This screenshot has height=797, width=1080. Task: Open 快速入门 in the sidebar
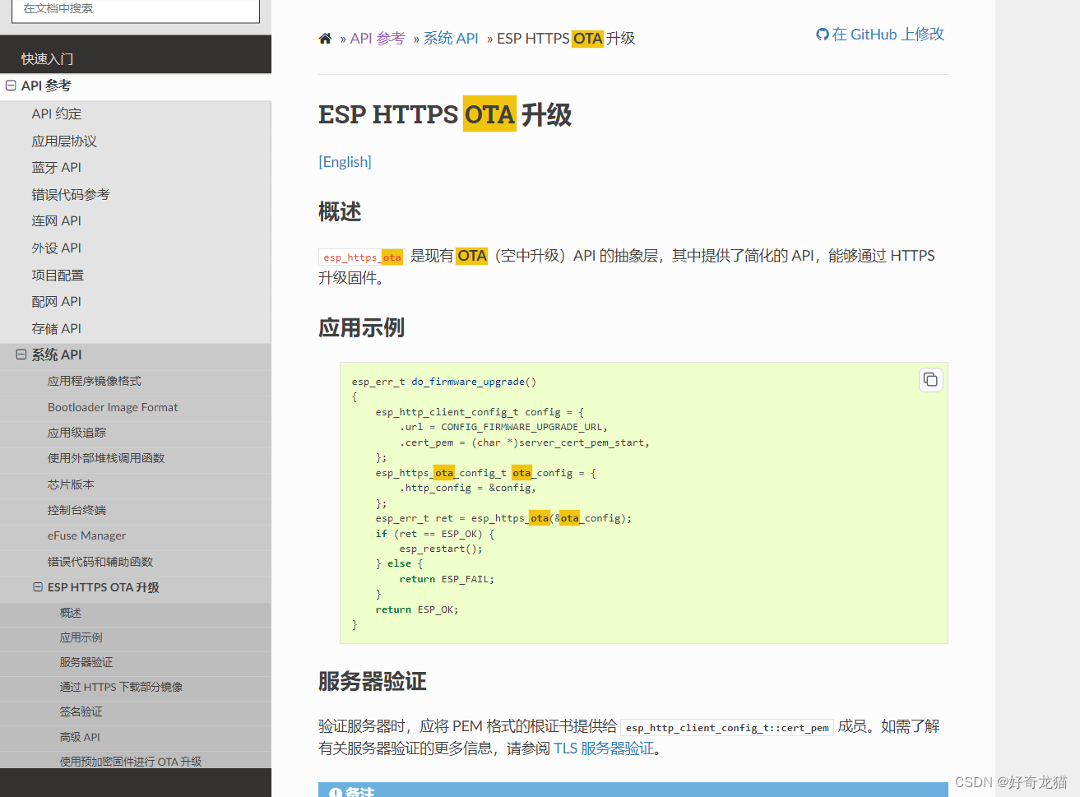(x=47, y=59)
